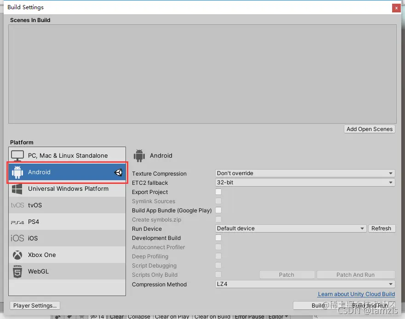The width and height of the screenshot is (405, 319).
Task: Toggle the Deep Profiling checkbox
Action: (218, 256)
